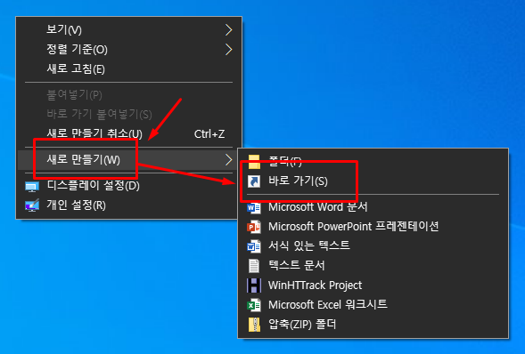Click the PowerPoint file icon
This screenshot has height=354, width=525.
pos(254,227)
